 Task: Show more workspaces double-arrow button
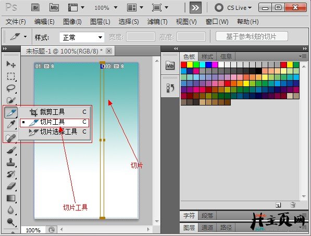tap(195, 8)
